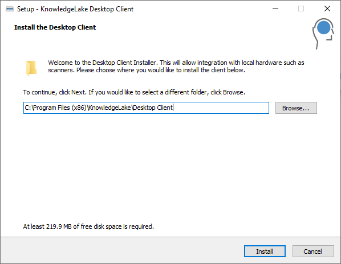
Task: Place cursor on 'Program Files (x86)' in path
Action: pos(60,108)
